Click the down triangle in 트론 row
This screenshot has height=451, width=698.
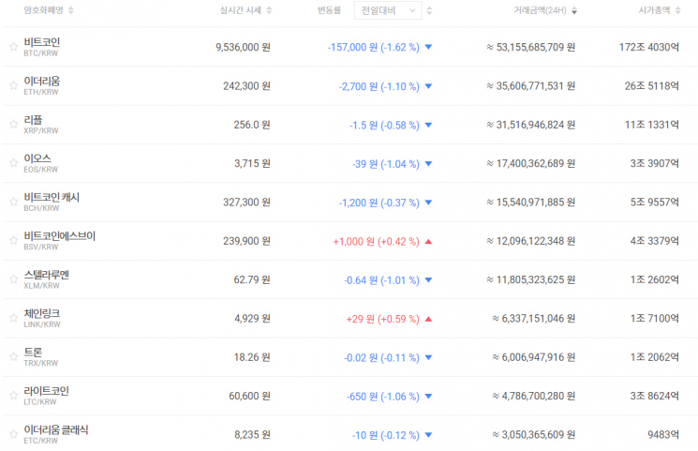pos(429,357)
